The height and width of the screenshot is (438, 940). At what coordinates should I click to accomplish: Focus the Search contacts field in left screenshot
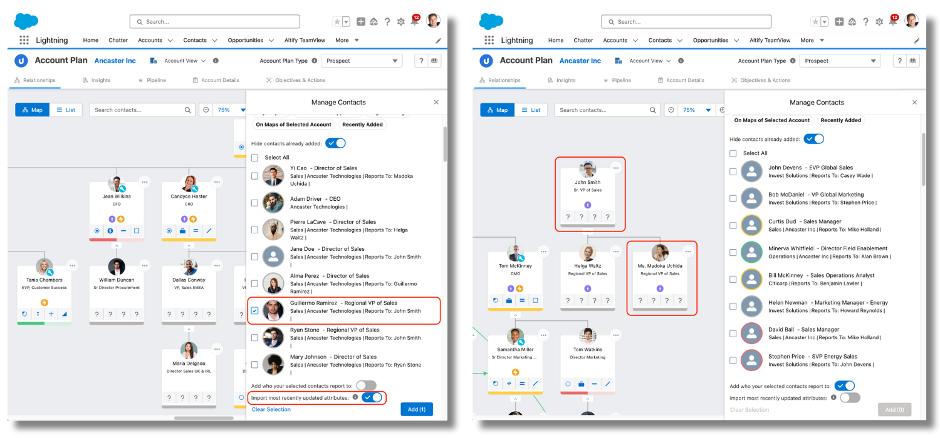pyautogui.click(x=143, y=109)
